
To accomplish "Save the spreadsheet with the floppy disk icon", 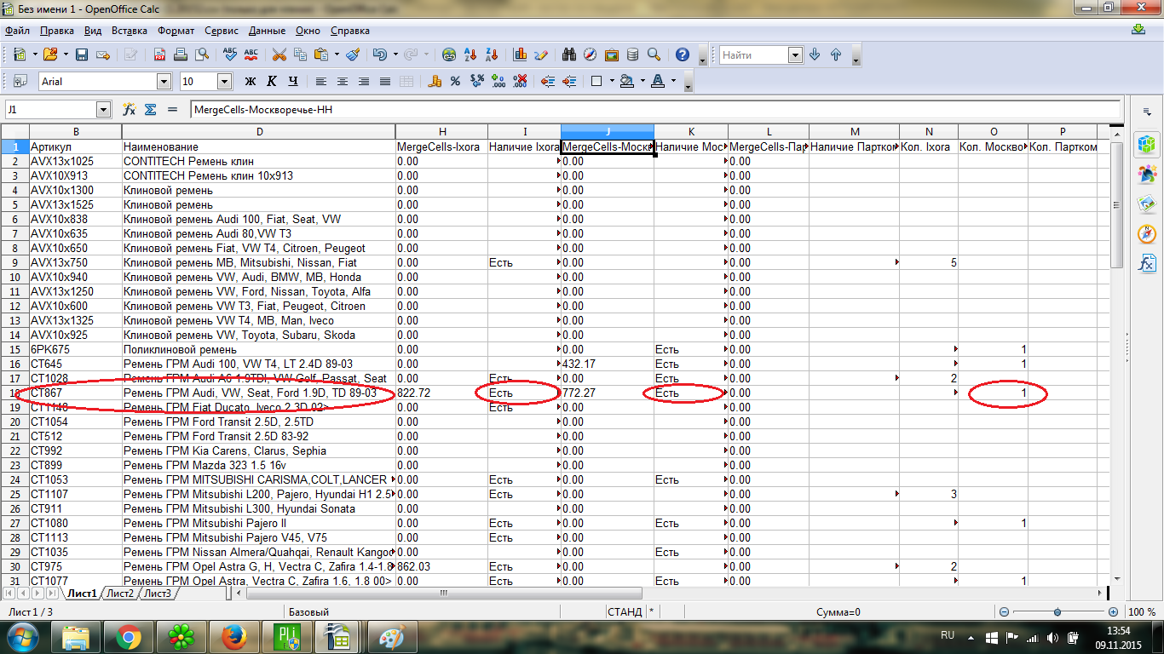I will [x=82, y=54].
